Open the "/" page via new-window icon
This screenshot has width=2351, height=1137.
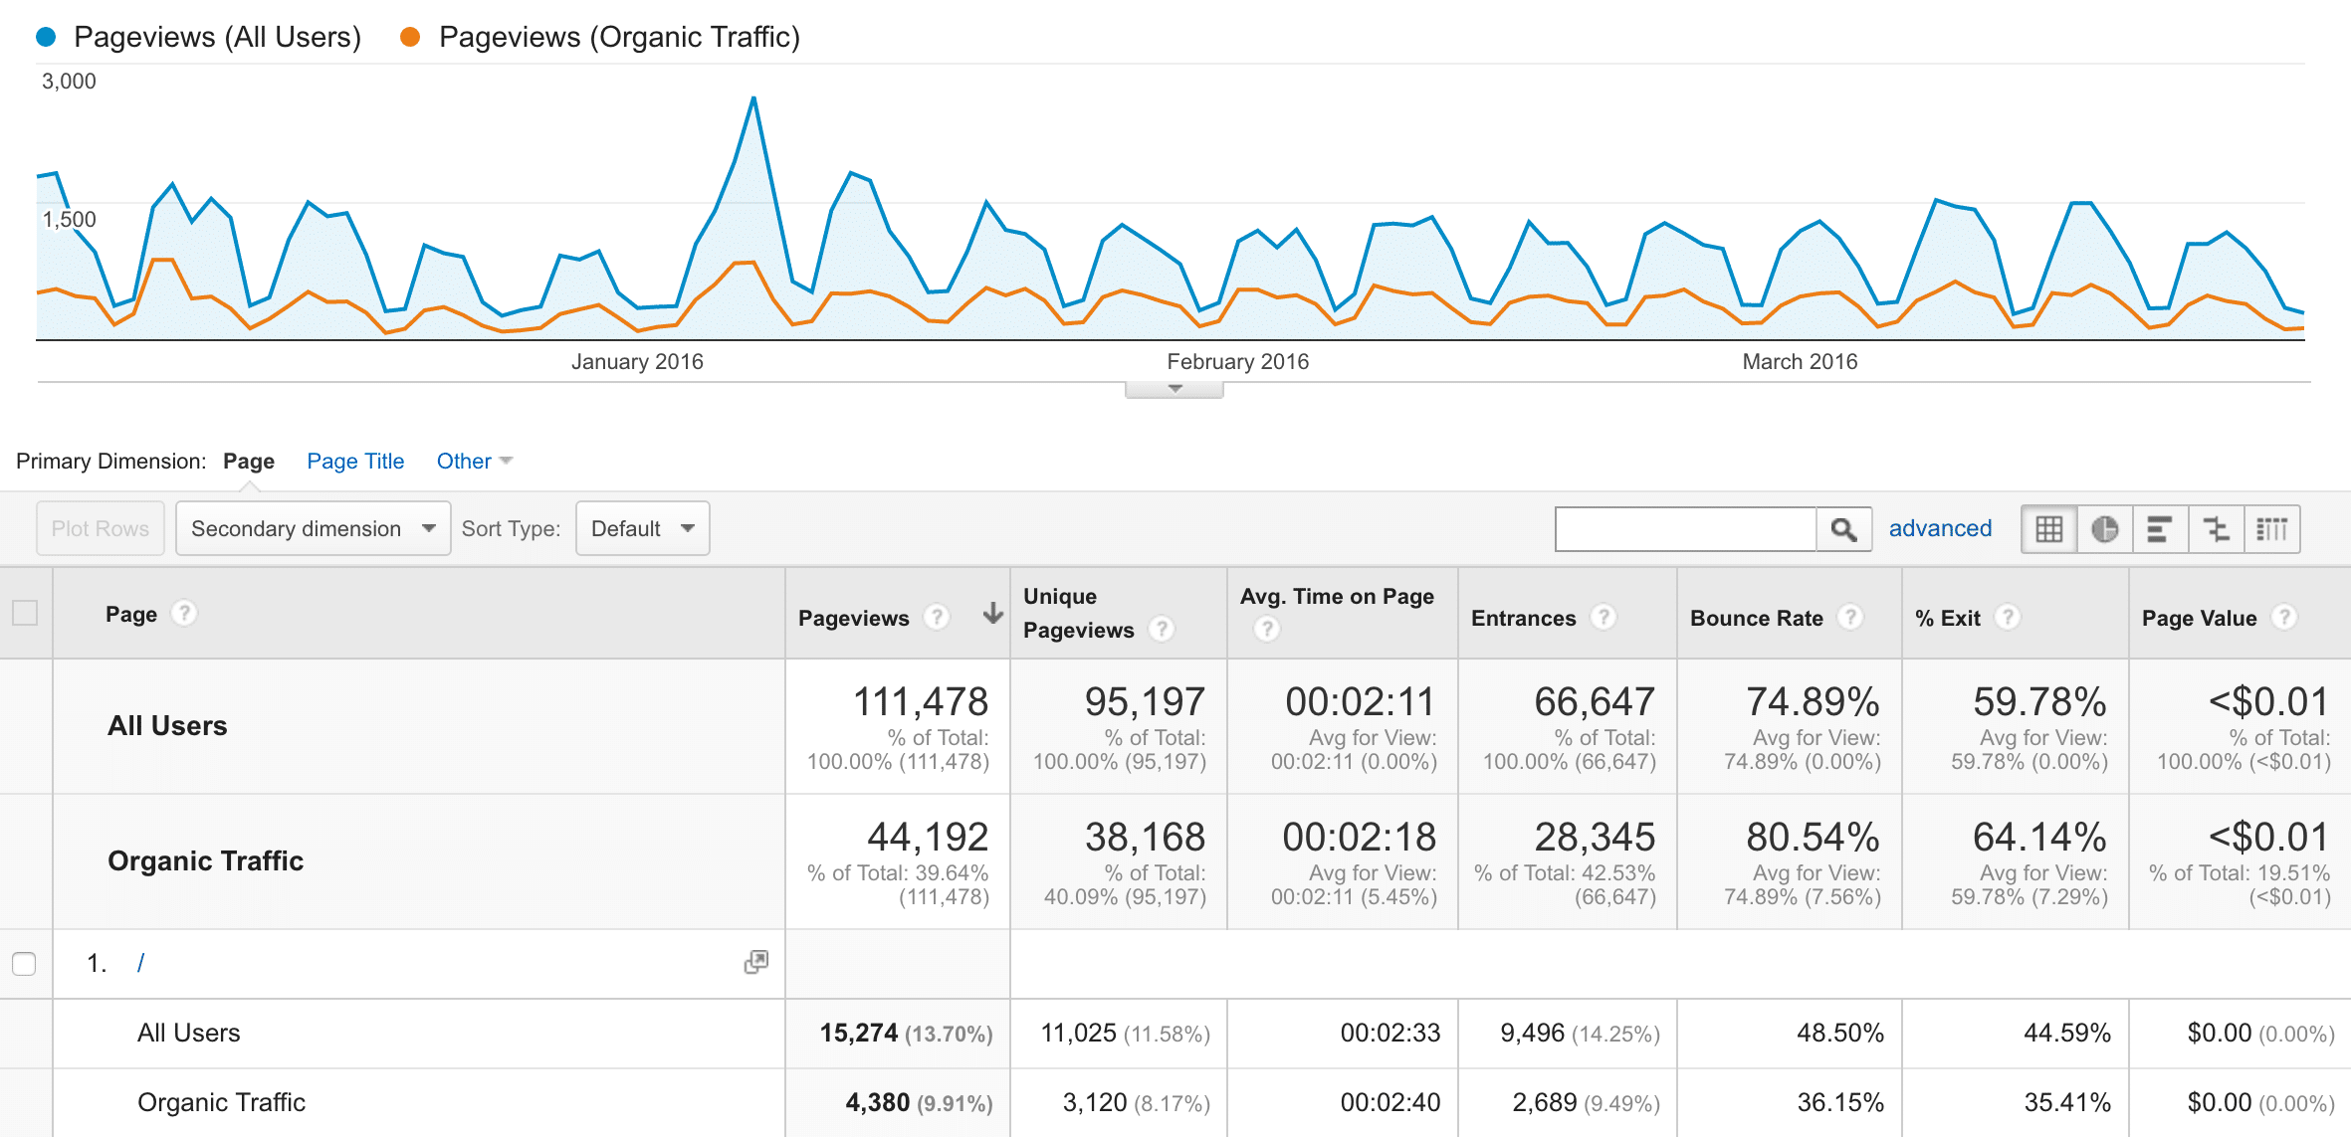pos(756,963)
